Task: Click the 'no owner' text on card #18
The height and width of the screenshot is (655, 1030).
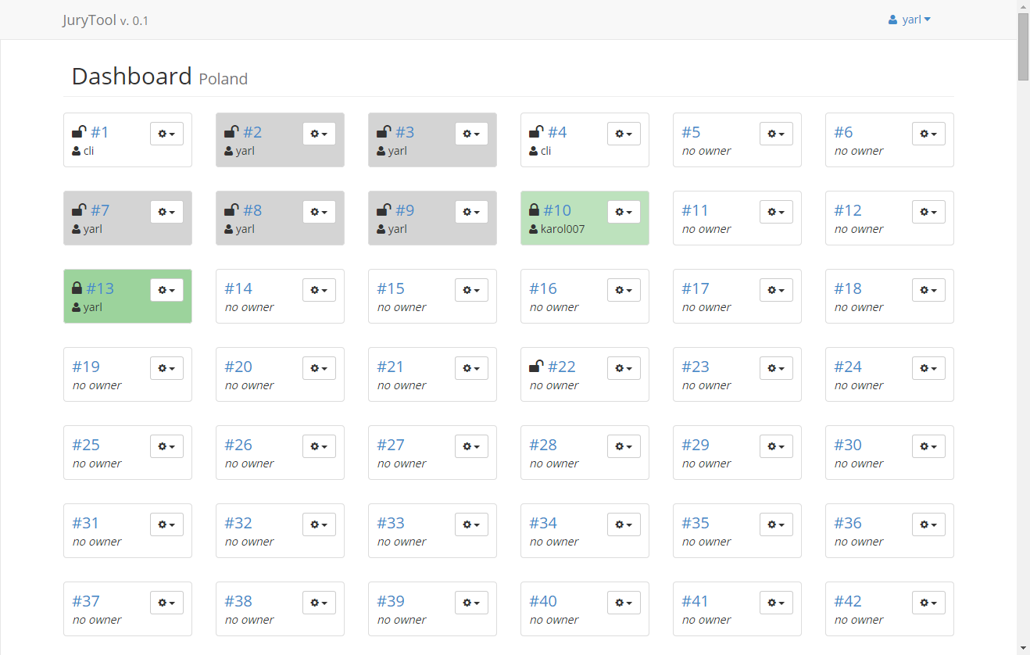Action: (x=859, y=307)
